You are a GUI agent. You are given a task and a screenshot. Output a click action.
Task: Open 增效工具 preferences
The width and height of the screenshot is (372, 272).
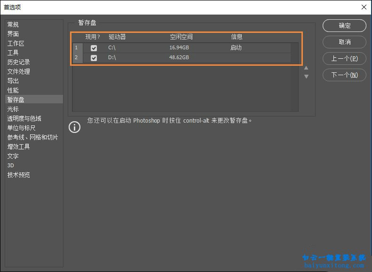[x=18, y=147]
